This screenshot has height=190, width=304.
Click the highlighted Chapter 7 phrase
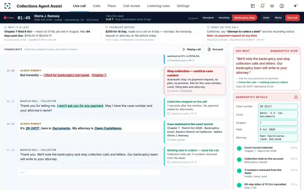coord(99,75)
